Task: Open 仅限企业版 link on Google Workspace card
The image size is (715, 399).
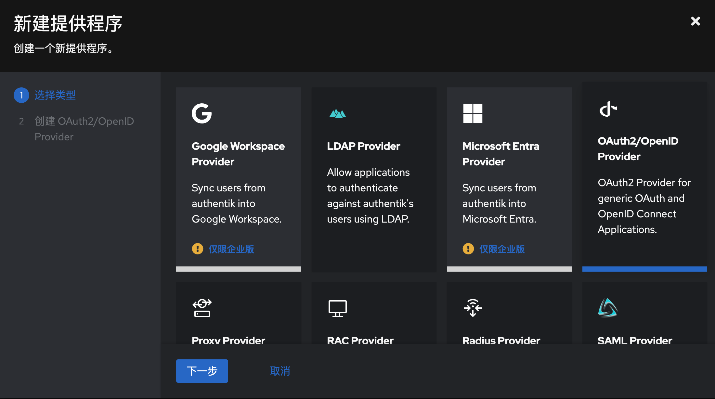Action: 232,249
